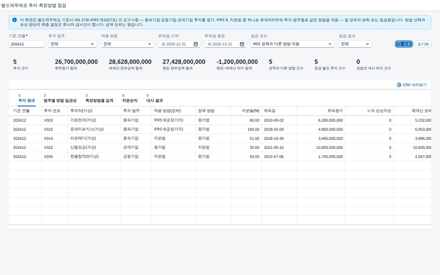The image size is (440, 275).
Task: Click the 공동기업 cell in row V034
Action: click(x=136, y=156)
